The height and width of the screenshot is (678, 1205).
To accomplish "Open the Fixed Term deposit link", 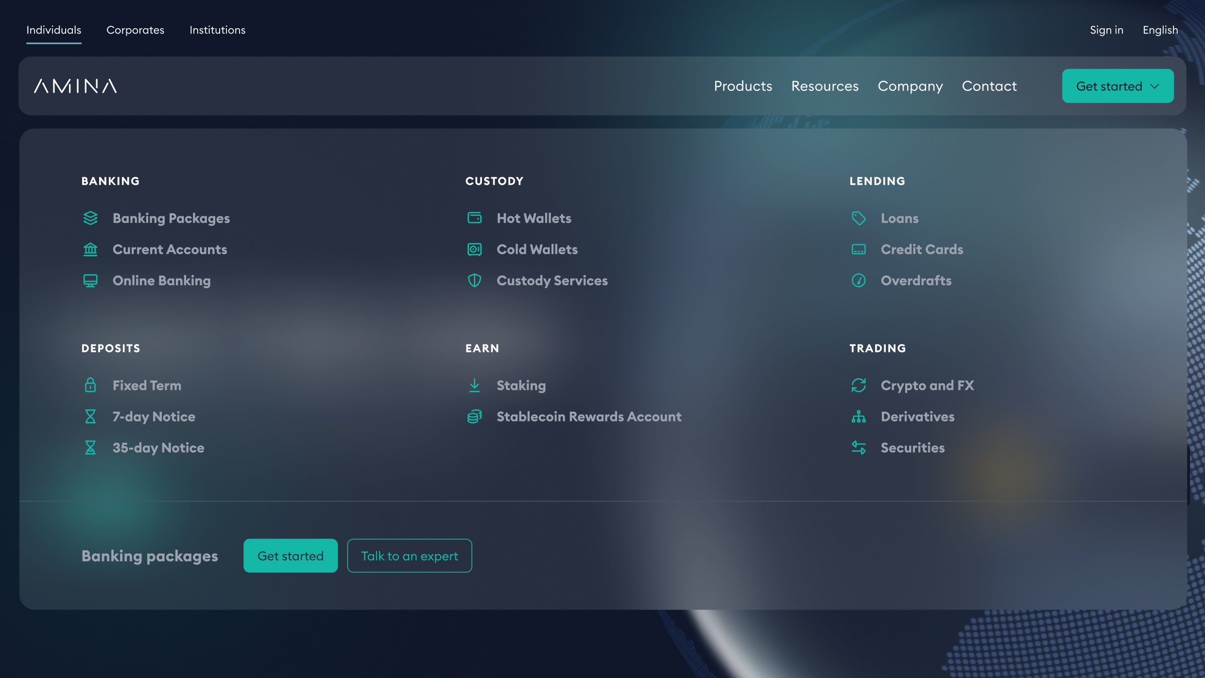I will pos(147,385).
